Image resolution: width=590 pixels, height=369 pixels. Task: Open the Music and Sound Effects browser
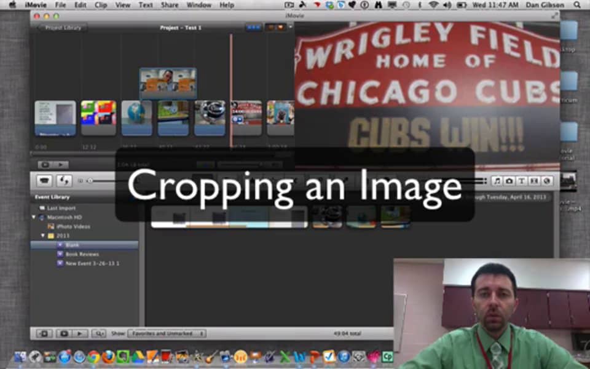[x=497, y=181]
